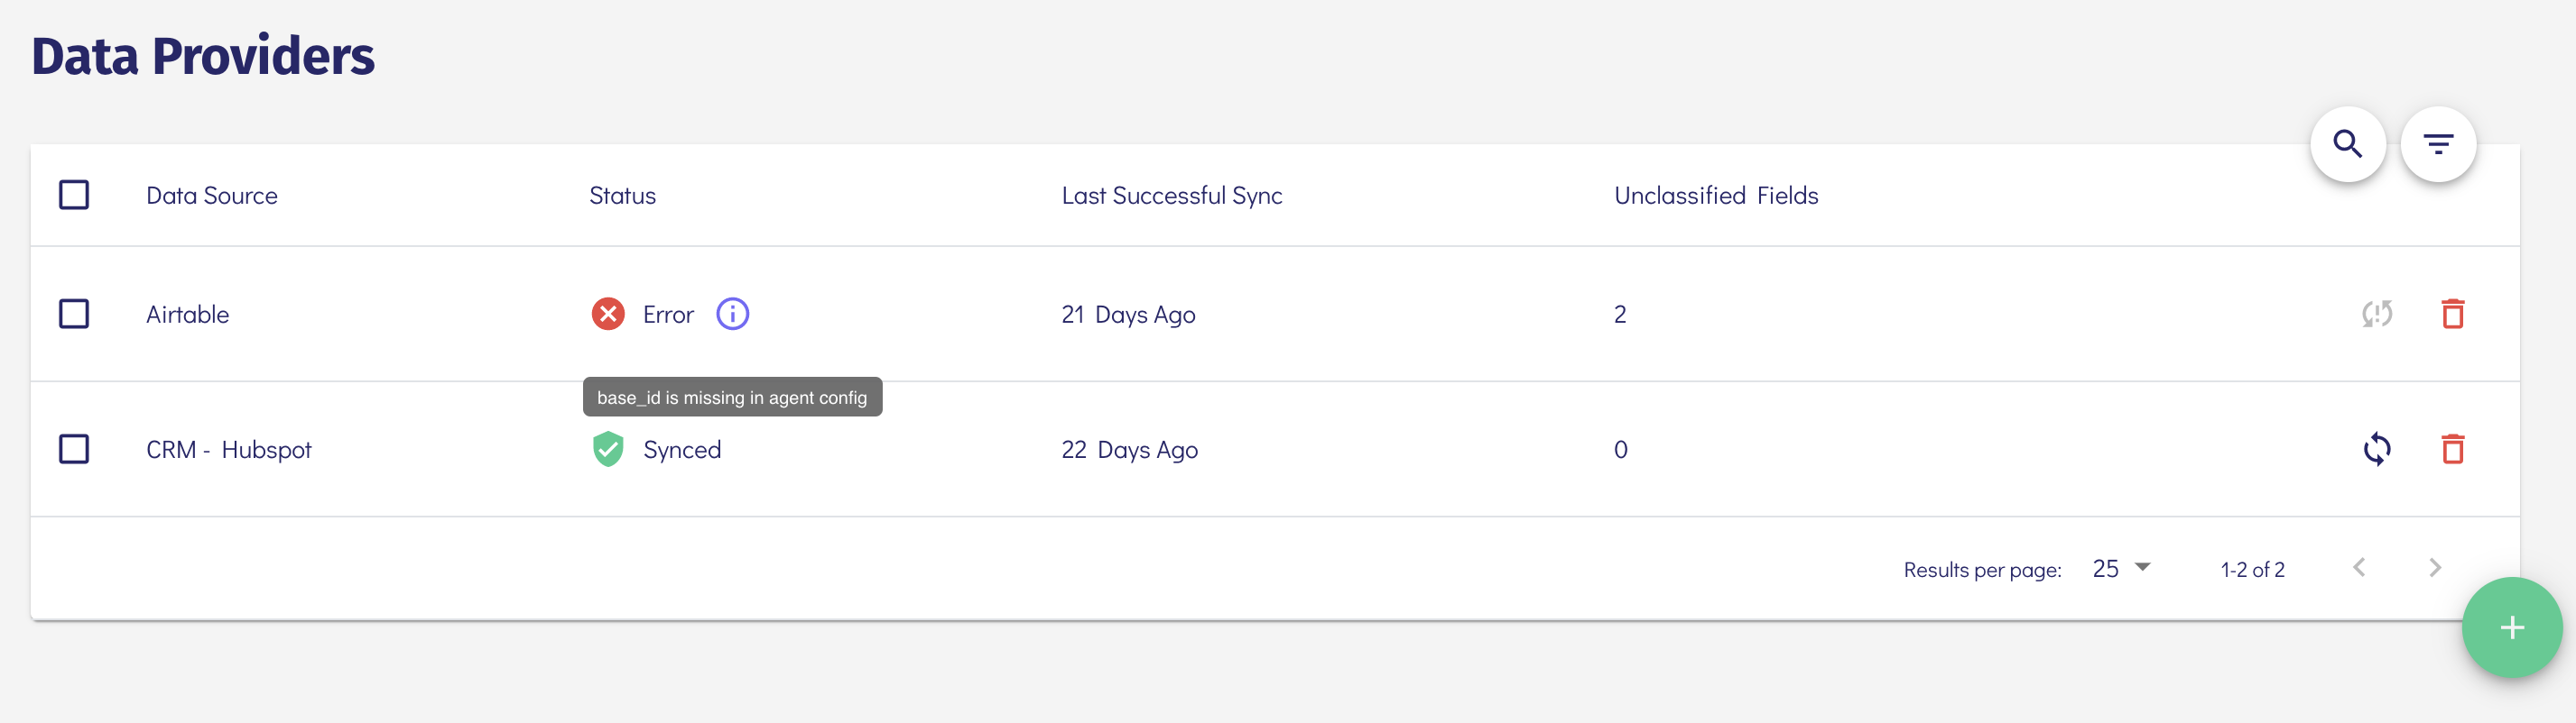2576x723 pixels.
Task: Click the green Synced shield icon
Action: (x=608, y=448)
